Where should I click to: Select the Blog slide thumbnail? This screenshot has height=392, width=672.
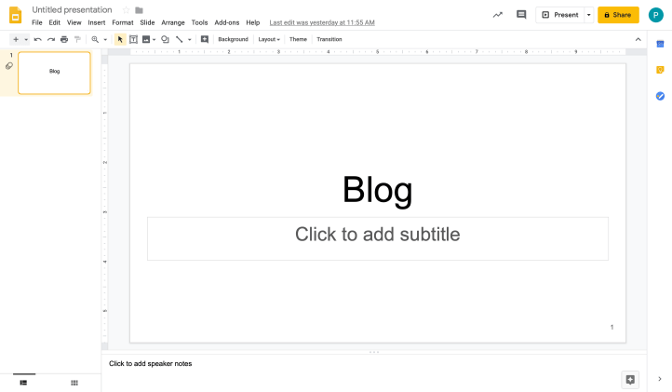click(54, 73)
